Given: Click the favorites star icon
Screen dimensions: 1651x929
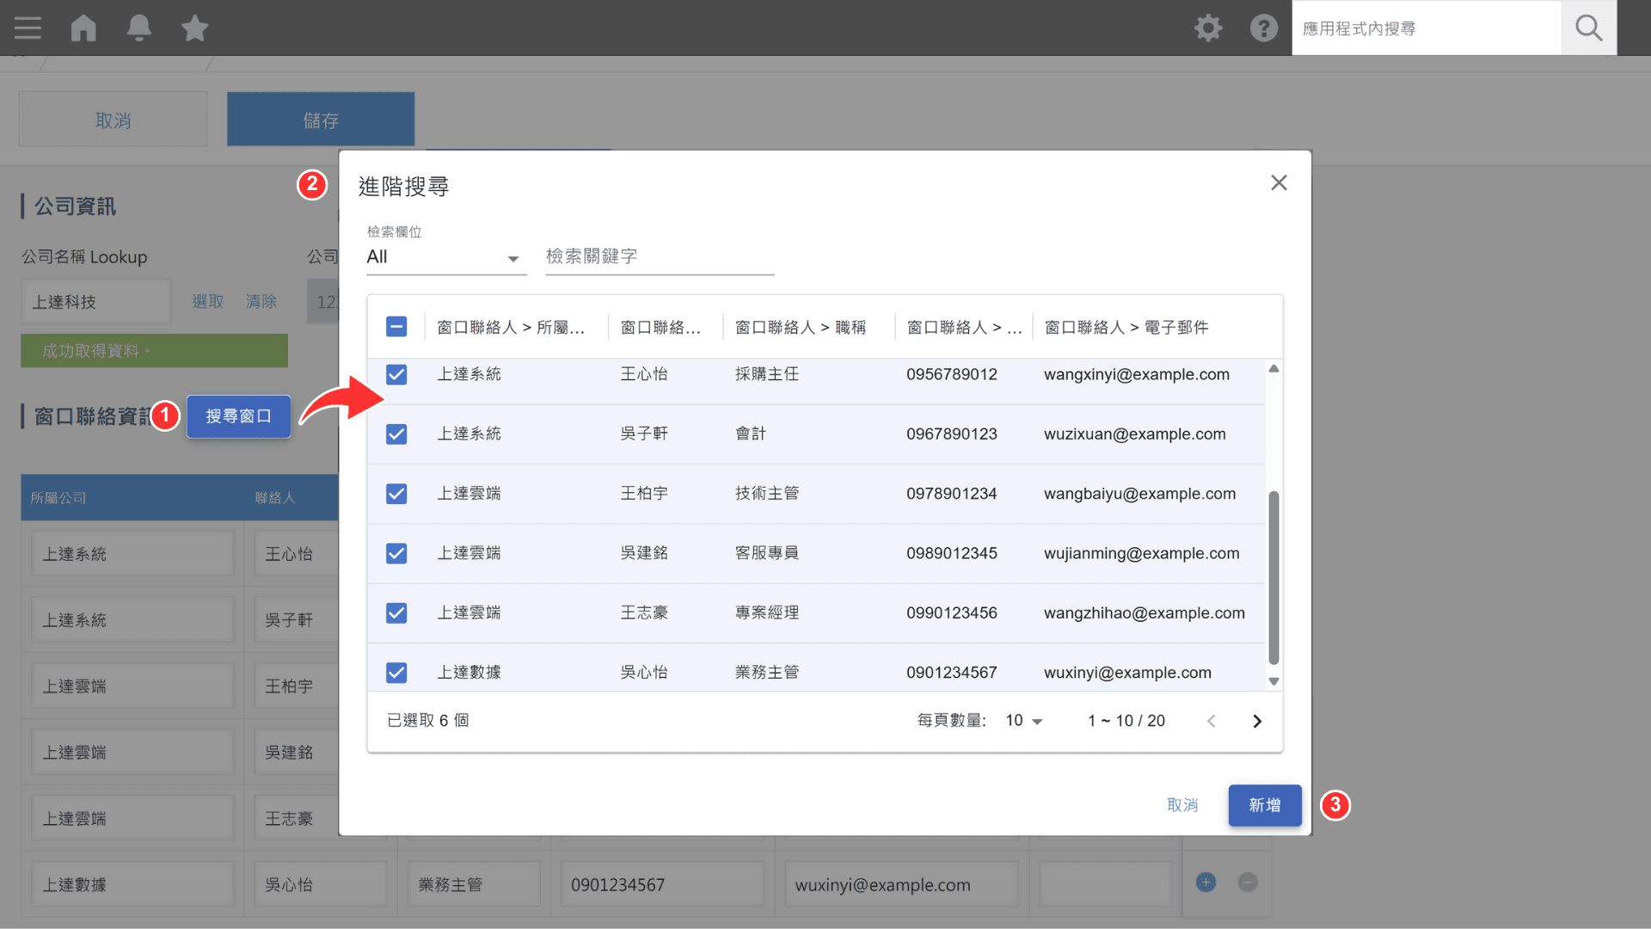Looking at the screenshot, I should (194, 28).
